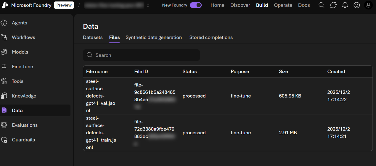Click the 605.95 KB size cell
The width and height of the screenshot is (376, 166).
click(x=290, y=96)
